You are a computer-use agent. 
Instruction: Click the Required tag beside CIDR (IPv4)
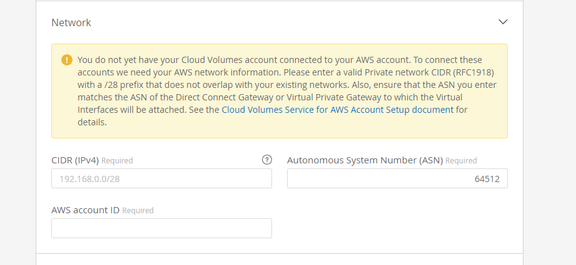(117, 161)
